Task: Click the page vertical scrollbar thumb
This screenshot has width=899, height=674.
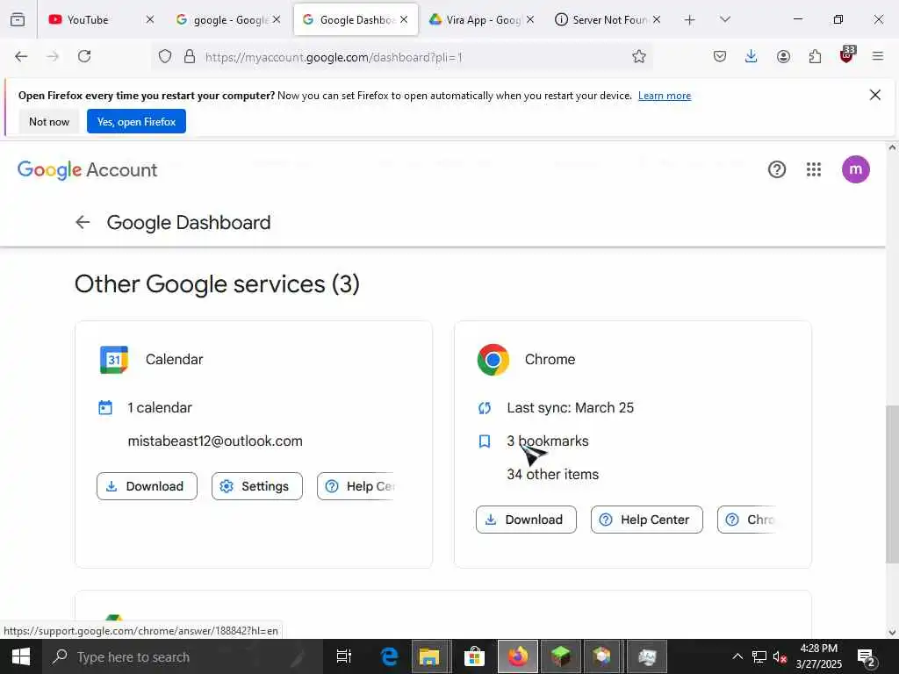Action: click(892, 484)
